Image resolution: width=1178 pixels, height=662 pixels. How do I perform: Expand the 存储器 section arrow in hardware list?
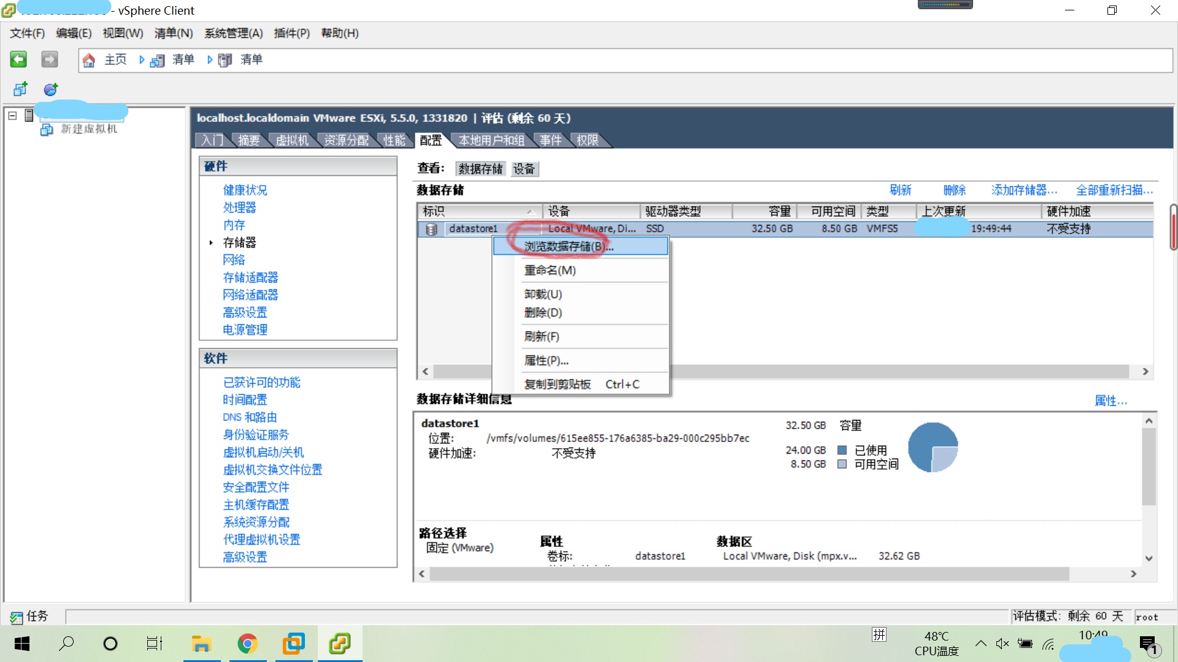pyautogui.click(x=212, y=243)
